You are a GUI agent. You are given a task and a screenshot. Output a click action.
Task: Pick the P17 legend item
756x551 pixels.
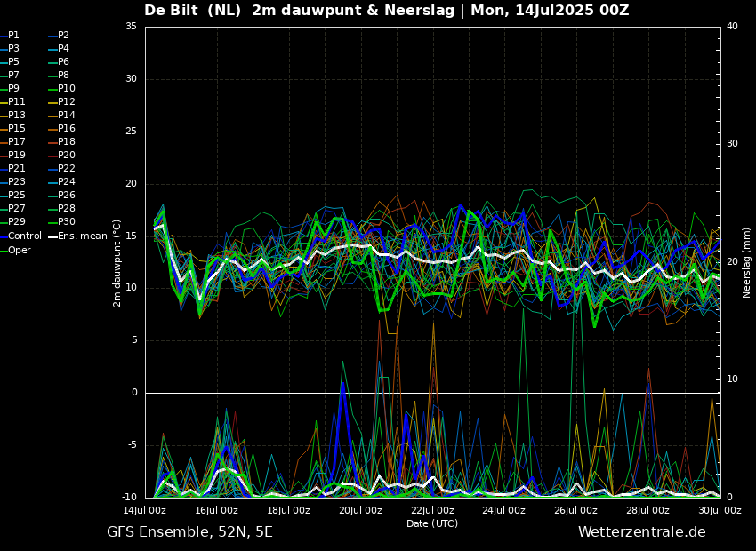(12, 141)
